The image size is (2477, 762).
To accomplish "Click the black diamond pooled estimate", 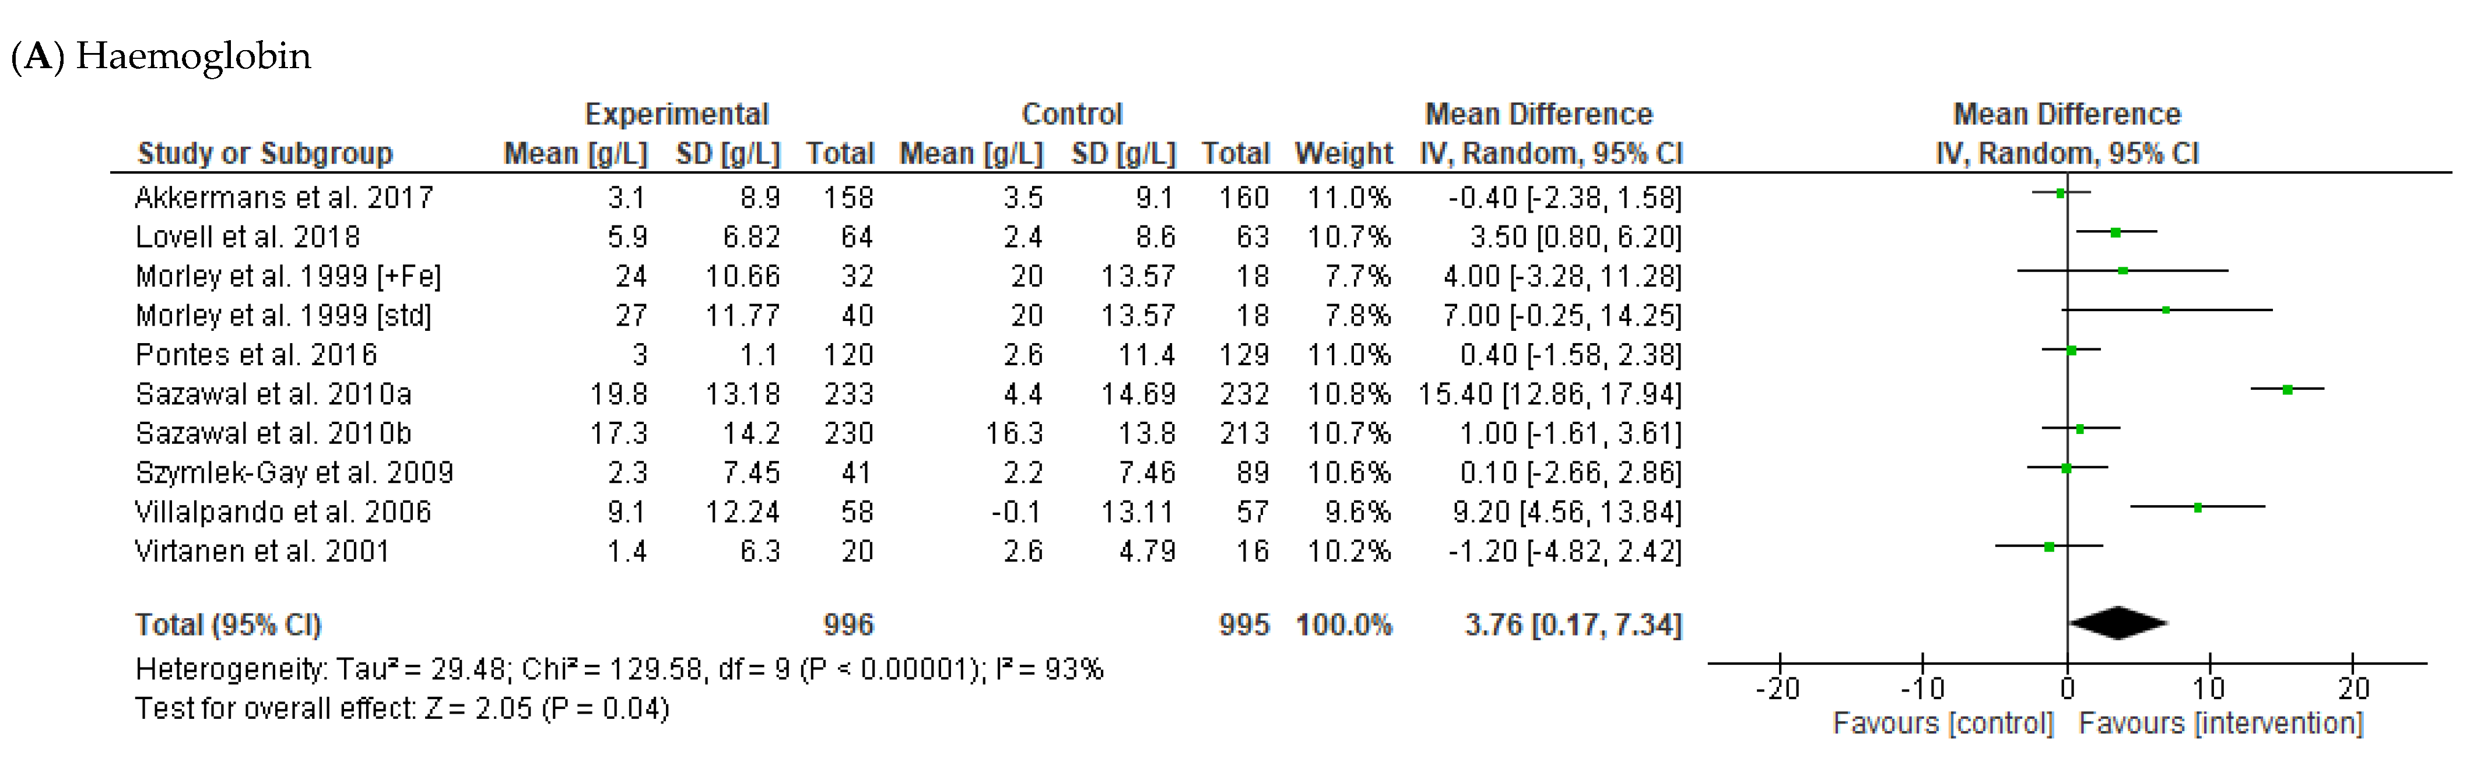I will point(2117,623).
